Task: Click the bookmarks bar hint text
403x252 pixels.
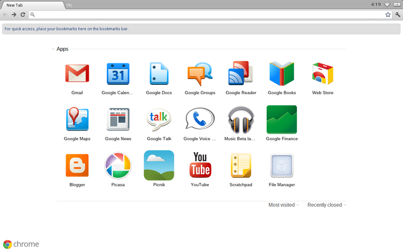Action: [x=66, y=29]
